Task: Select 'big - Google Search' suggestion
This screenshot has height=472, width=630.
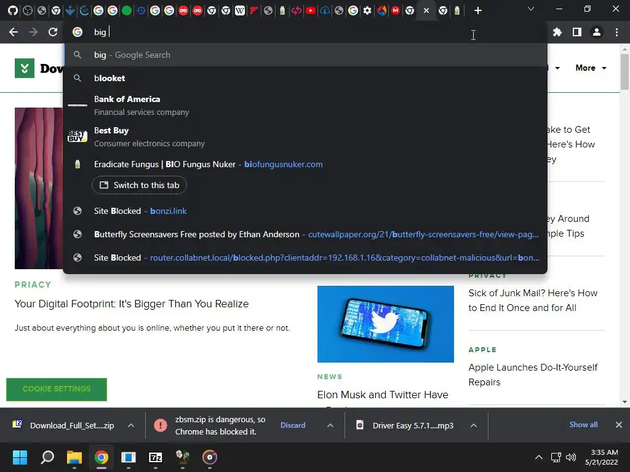Action: pyautogui.click(x=305, y=55)
